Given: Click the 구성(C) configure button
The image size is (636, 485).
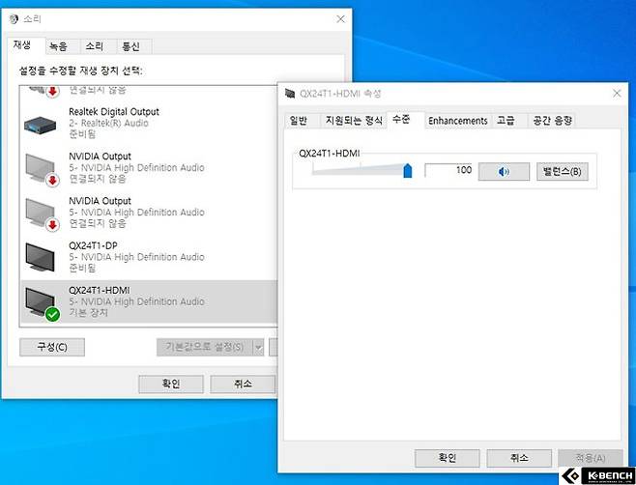Looking at the screenshot, I should 52,347.
